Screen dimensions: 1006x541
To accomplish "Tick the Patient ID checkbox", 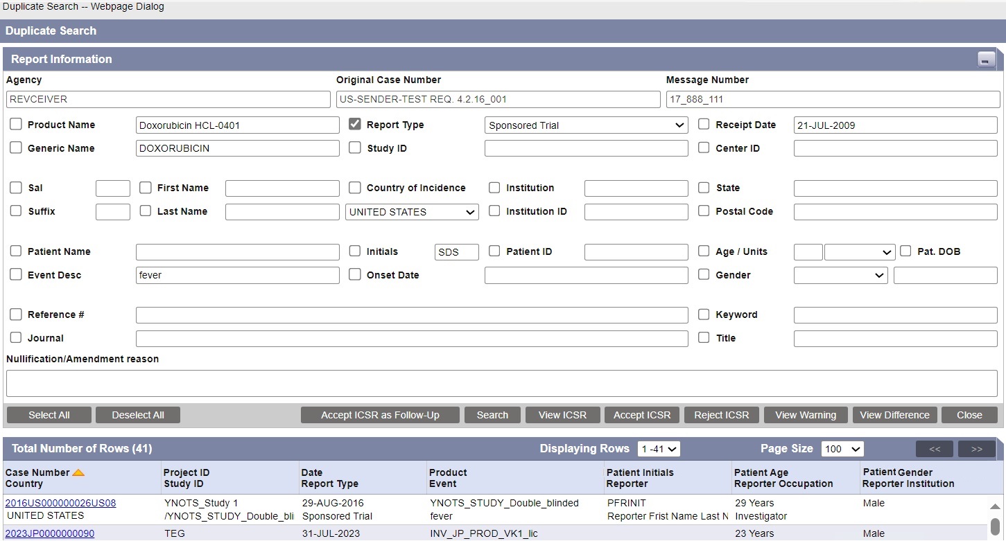I will pyautogui.click(x=494, y=251).
